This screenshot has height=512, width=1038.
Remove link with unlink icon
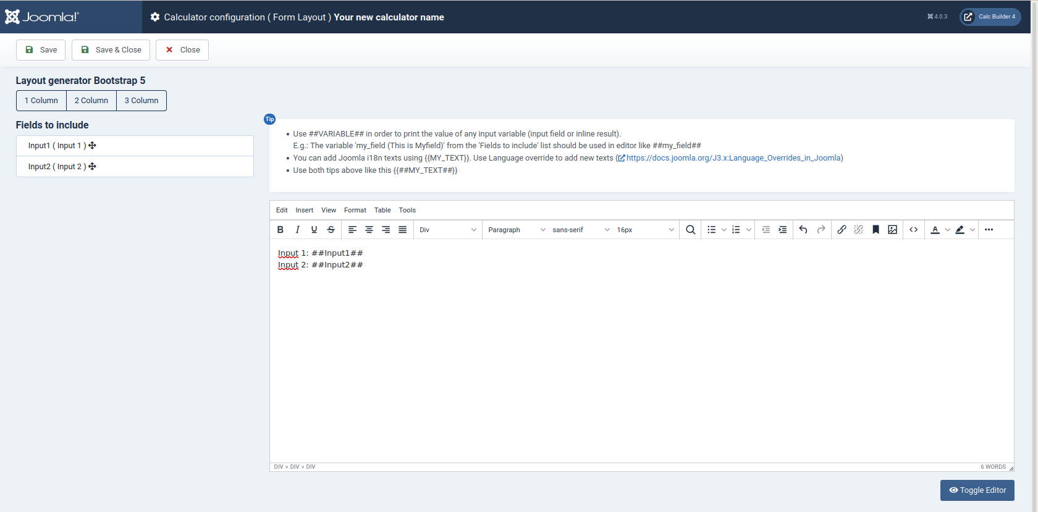(858, 230)
